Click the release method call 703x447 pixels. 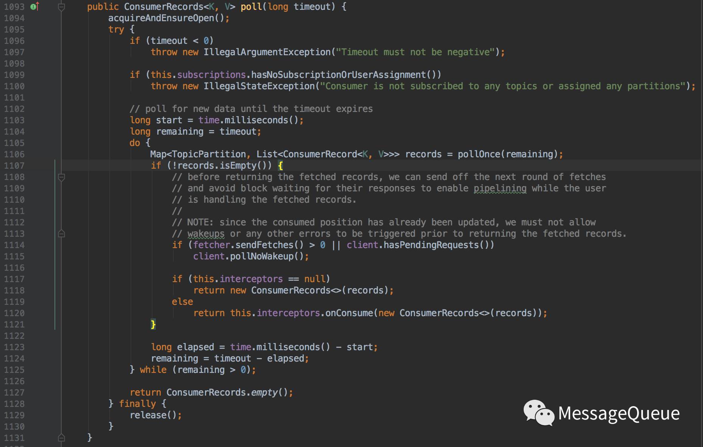(x=148, y=415)
